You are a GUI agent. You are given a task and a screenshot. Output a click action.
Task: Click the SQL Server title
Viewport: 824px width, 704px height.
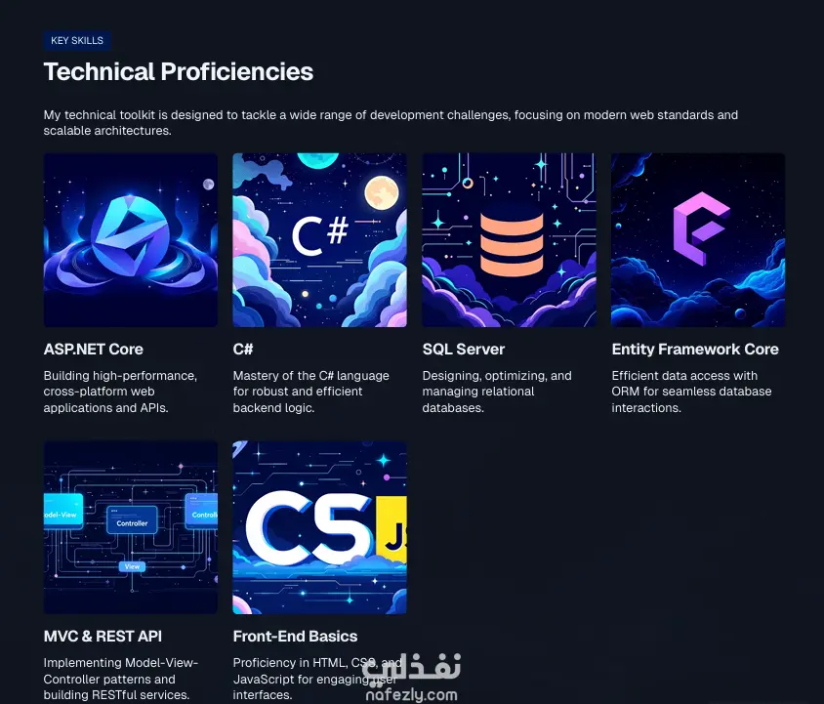[x=464, y=350]
